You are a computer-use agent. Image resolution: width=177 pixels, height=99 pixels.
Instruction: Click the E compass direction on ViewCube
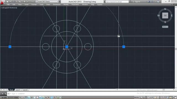coord(172,16)
